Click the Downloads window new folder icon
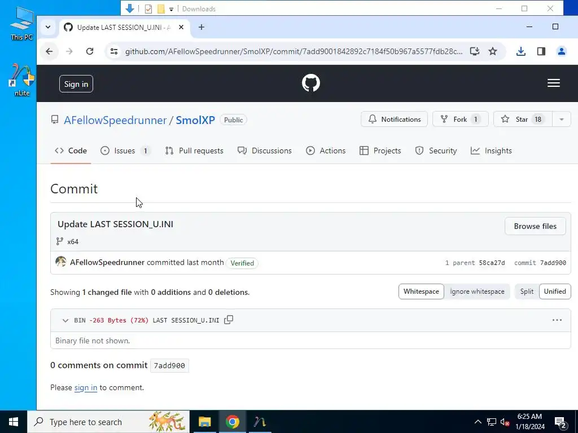This screenshot has height=433, width=578. pyautogui.click(x=161, y=9)
